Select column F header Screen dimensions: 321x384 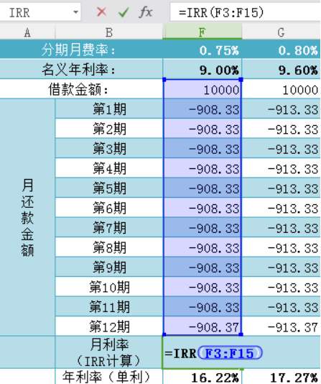click(203, 32)
